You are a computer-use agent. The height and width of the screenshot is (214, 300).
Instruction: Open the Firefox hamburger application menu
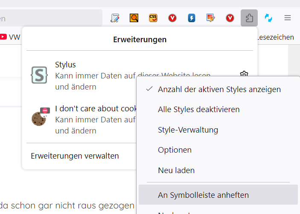288,18
